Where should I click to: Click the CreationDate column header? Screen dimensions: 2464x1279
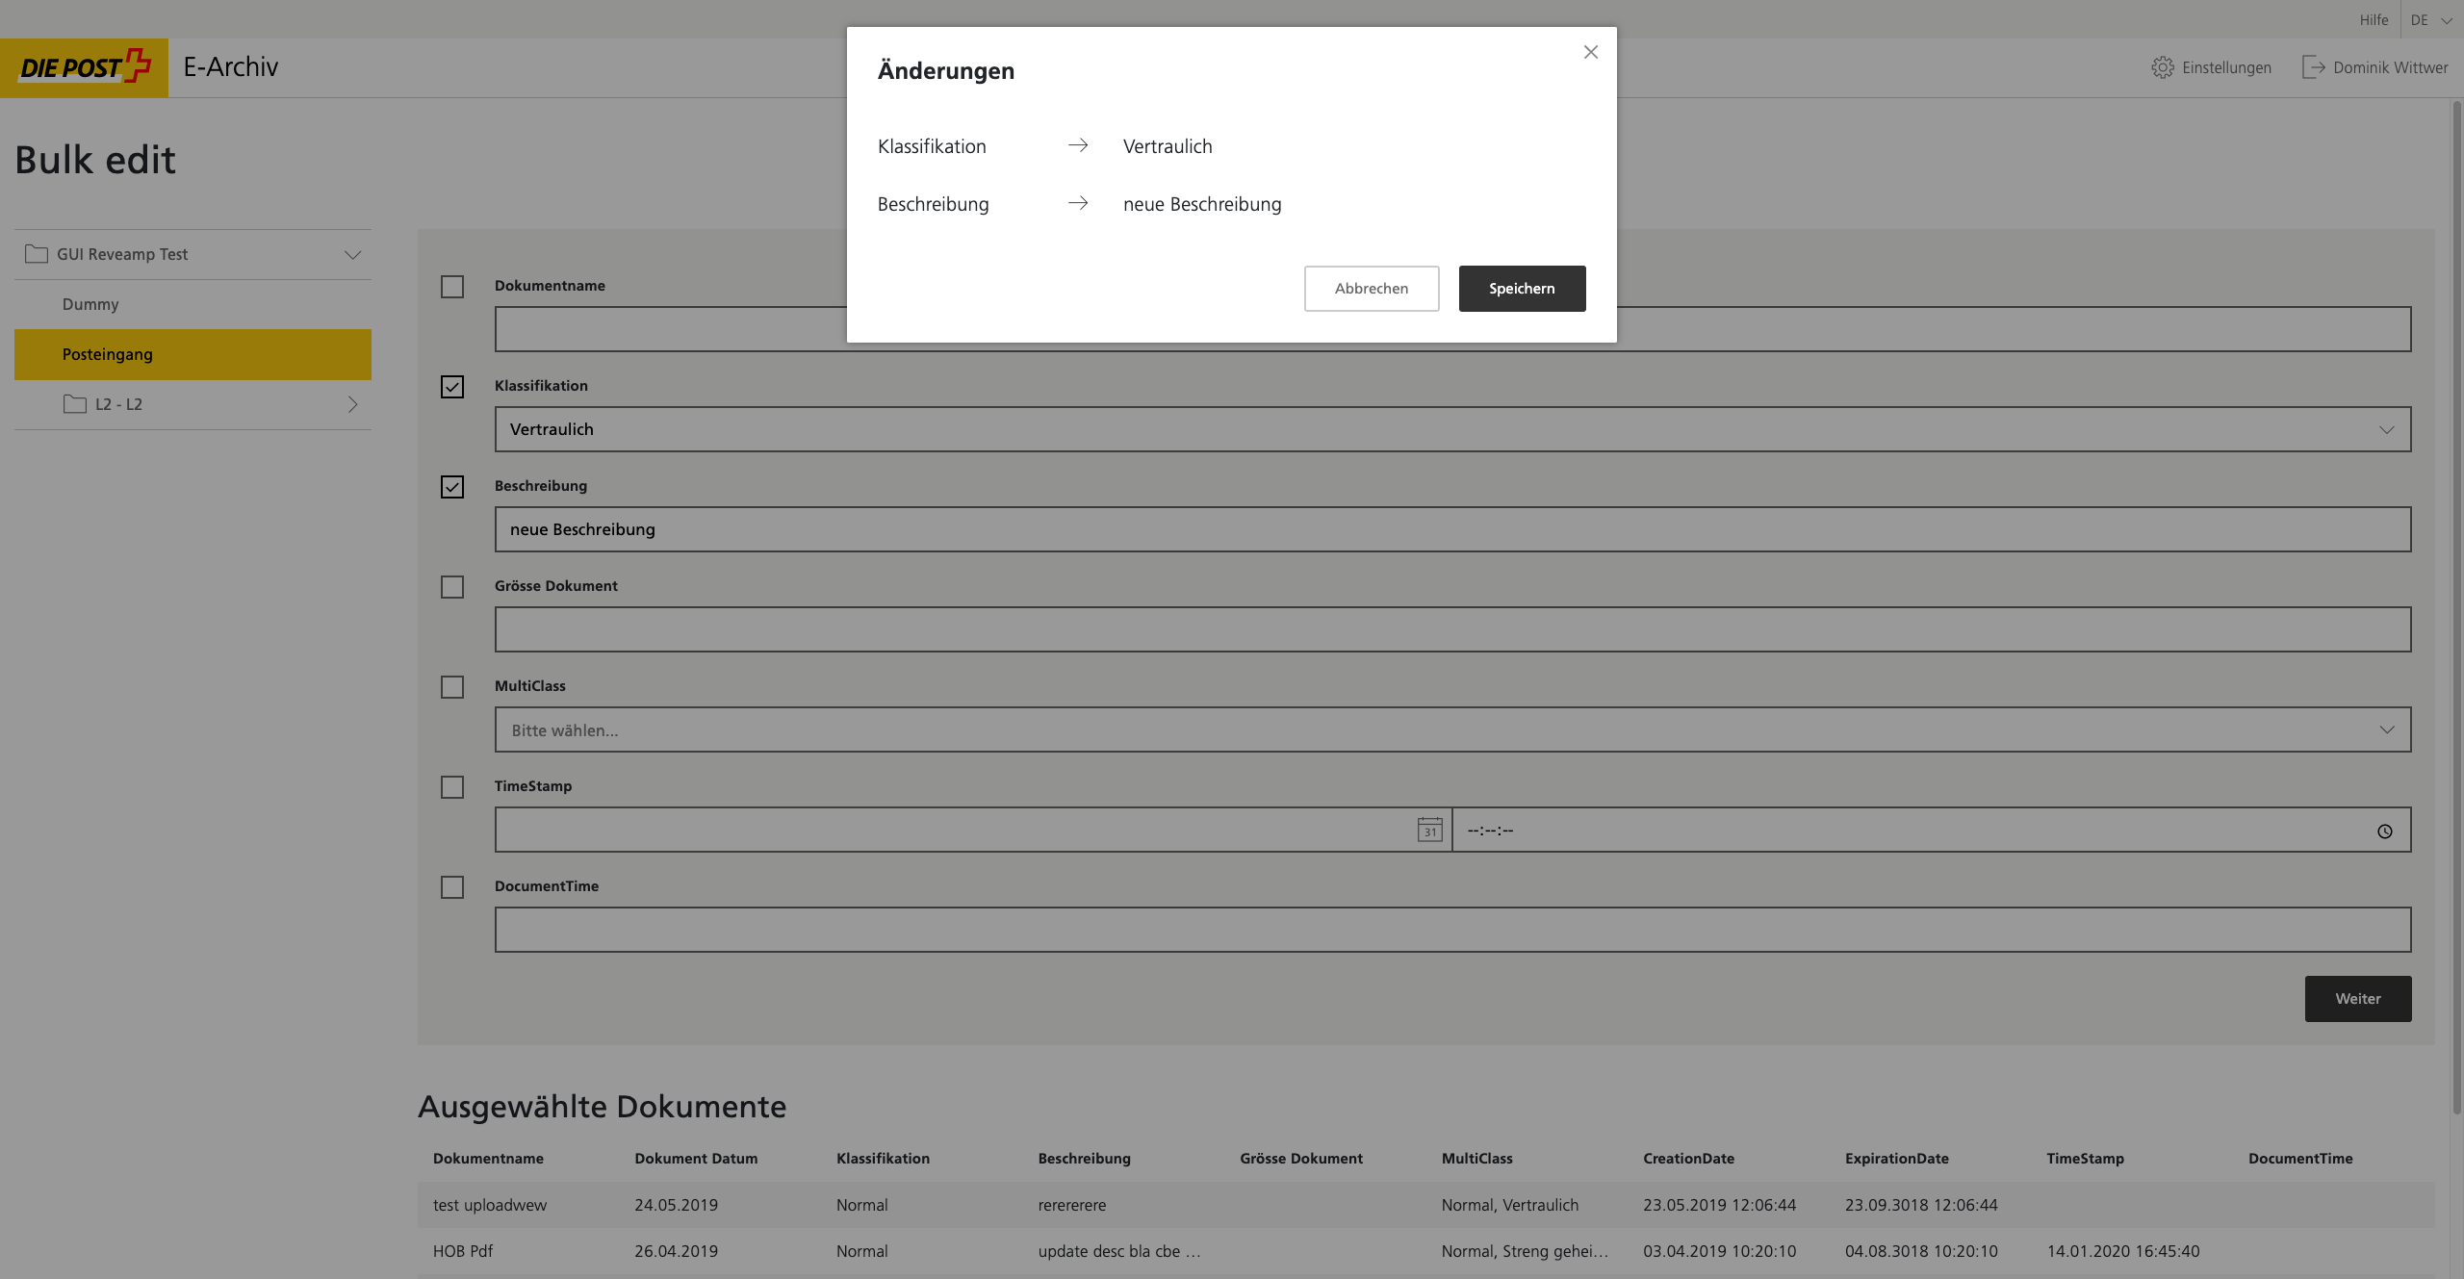[x=1688, y=1159]
